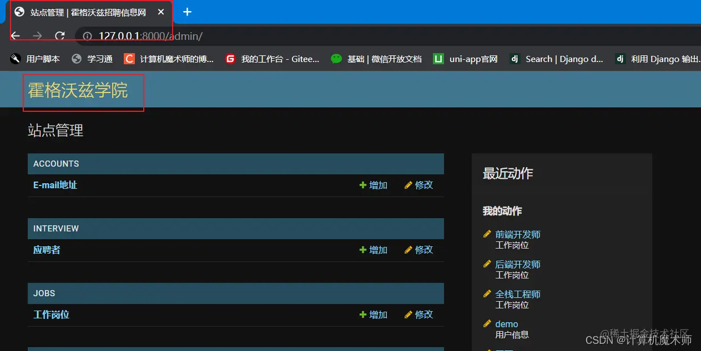Click the pencil icon beside 全栈工程师
This screenshot has width=701, height=351.
[487, 294]
